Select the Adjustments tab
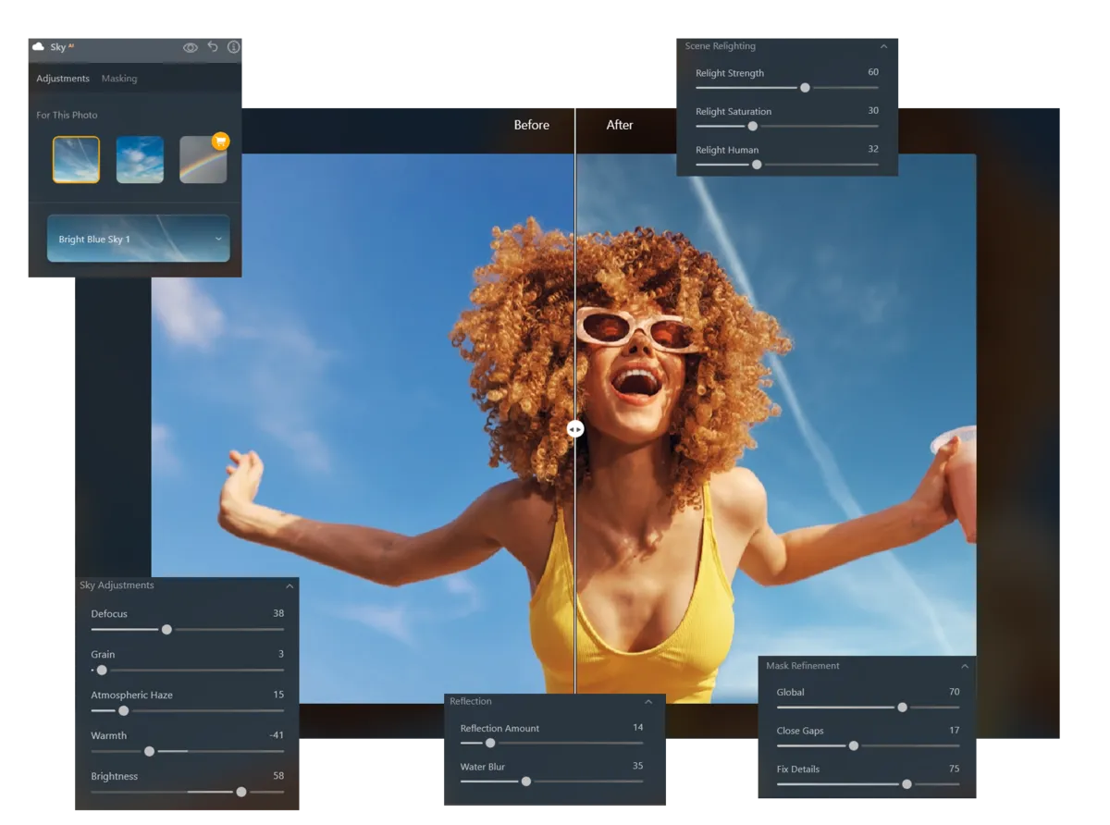The width and height of the screenshot is (1110, 825). click(62, 79)
